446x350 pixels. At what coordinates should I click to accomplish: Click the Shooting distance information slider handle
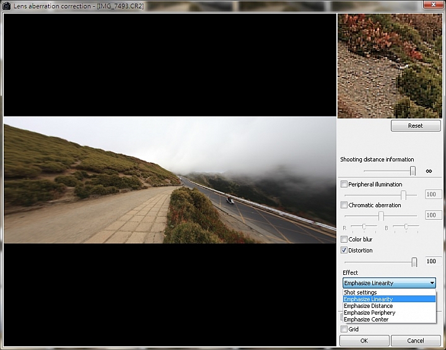coord(413,171)
